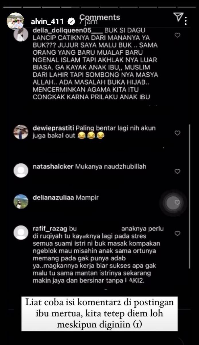Tap the white caption text box
199x345 pixels.
point(99,314)
